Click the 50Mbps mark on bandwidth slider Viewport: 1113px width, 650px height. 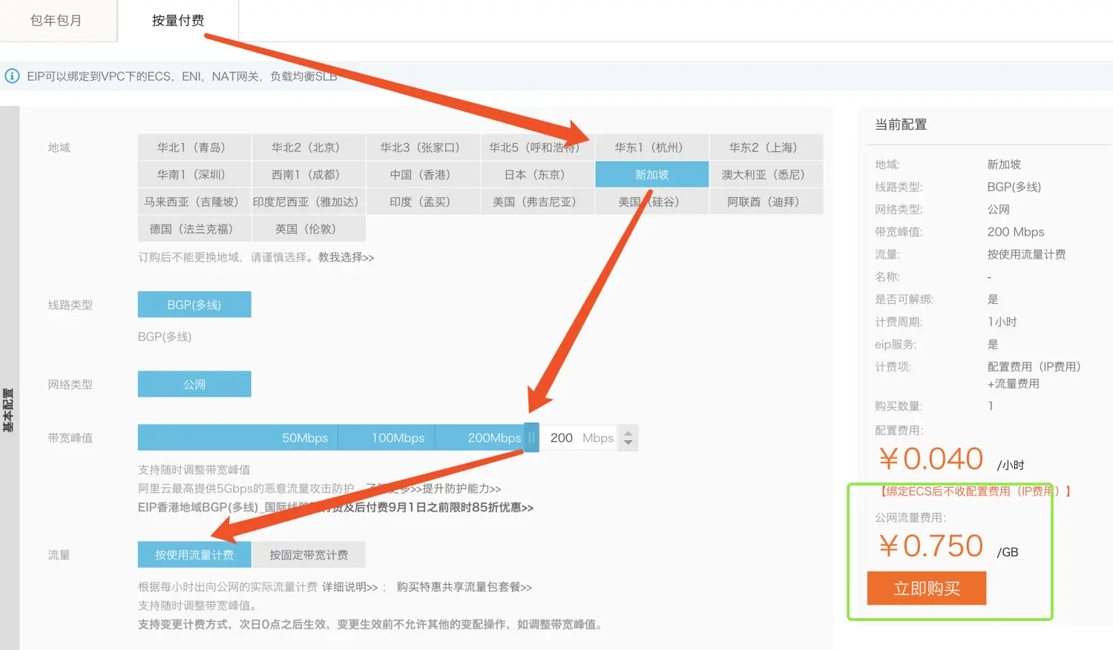pos(304,438)
